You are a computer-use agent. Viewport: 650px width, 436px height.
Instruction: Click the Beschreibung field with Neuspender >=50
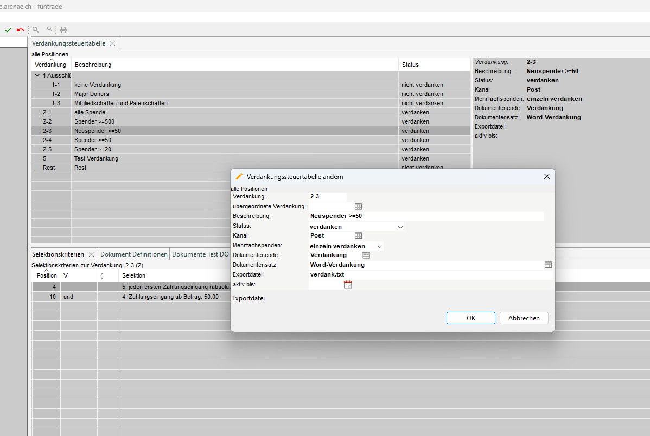pyautogui.click(x=426, y=216)
